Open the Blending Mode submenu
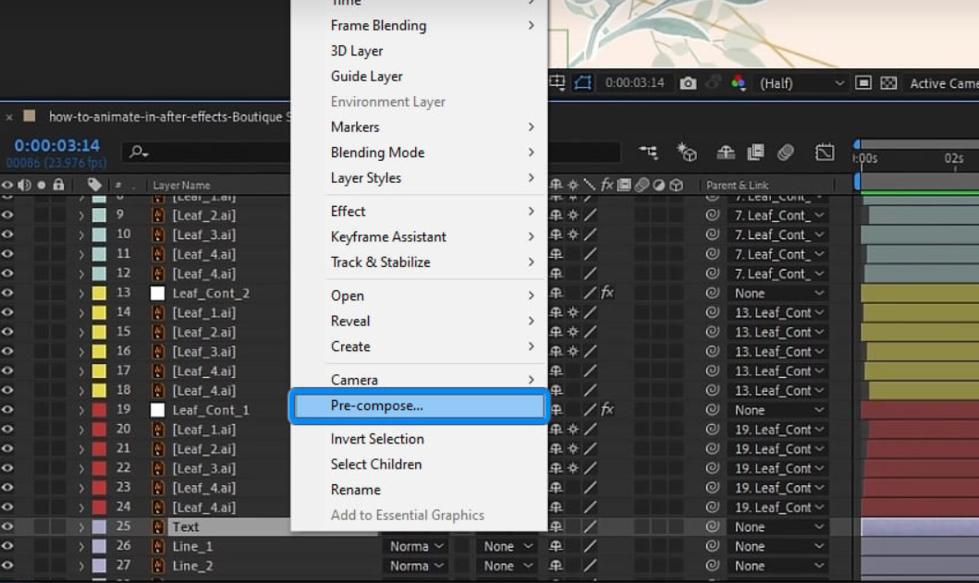 pyautogui.click(x=419, y=152)
